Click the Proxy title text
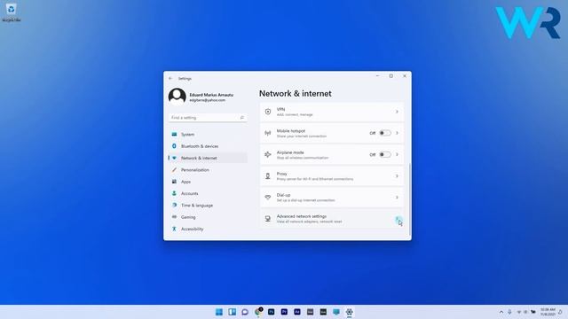Image resolution: width=568 pixels, height=319 pixels. (x=282, y=174)
